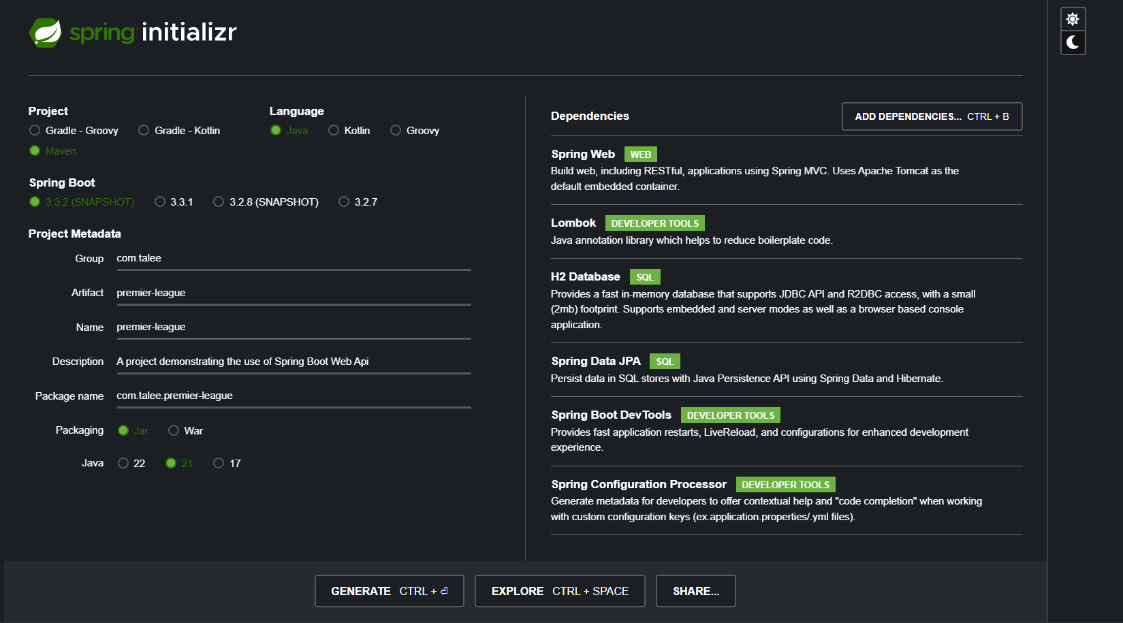Image resolution: width=1123 pixels, height=623 pixels.
Task: Click the Spring Boot section heading
Action: click(62, 183)
